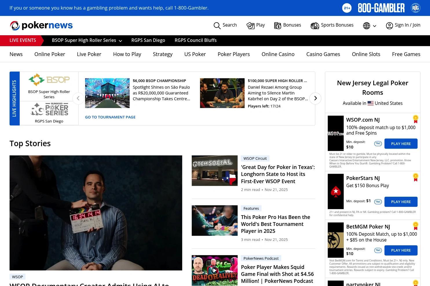
Task: Open the Casino Games menu
Action: (323, 54)
